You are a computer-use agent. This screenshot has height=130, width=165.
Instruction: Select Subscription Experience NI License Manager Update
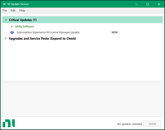[x=48, y=32]
